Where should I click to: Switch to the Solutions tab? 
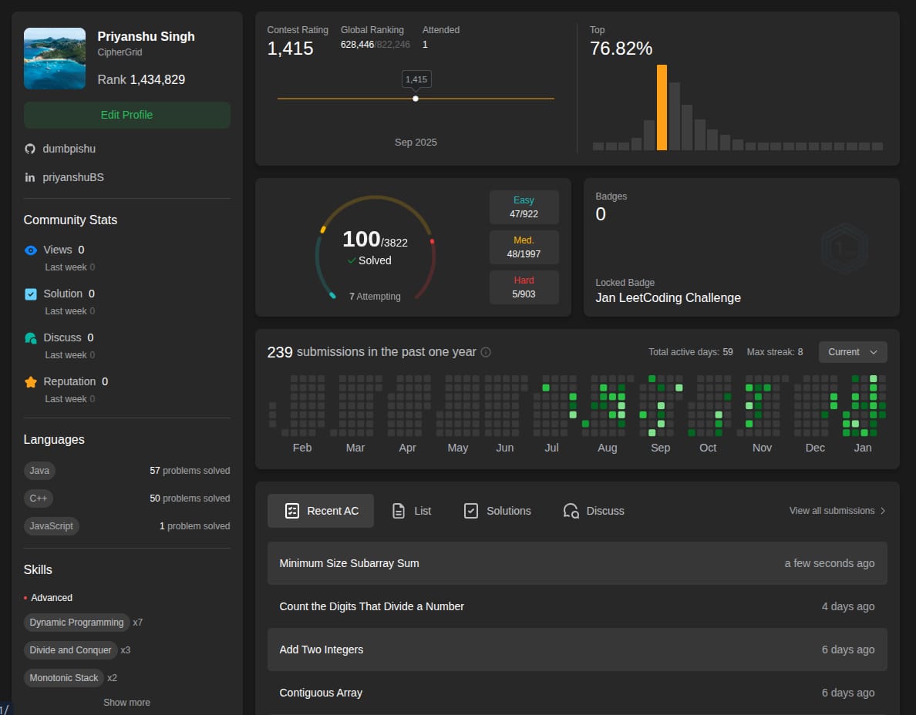[497, 511]
